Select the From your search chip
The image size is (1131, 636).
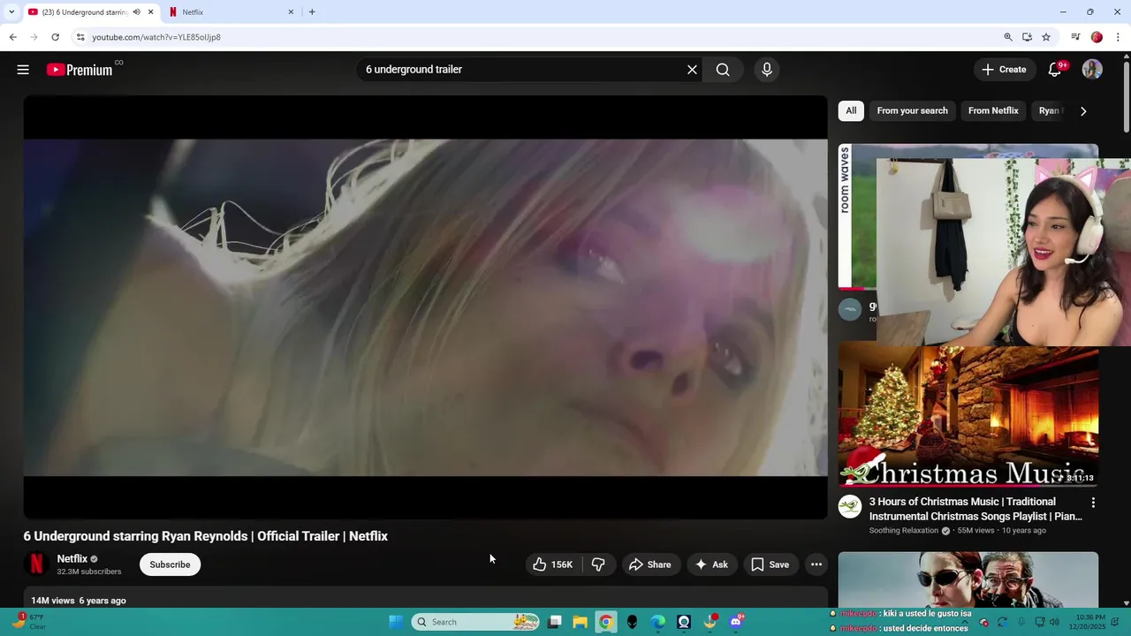[x=912, y=110]
